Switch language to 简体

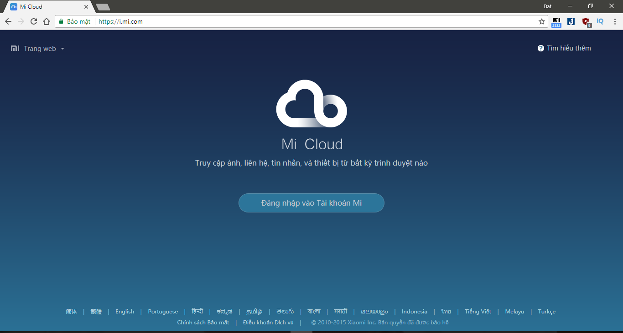[72, 312]
